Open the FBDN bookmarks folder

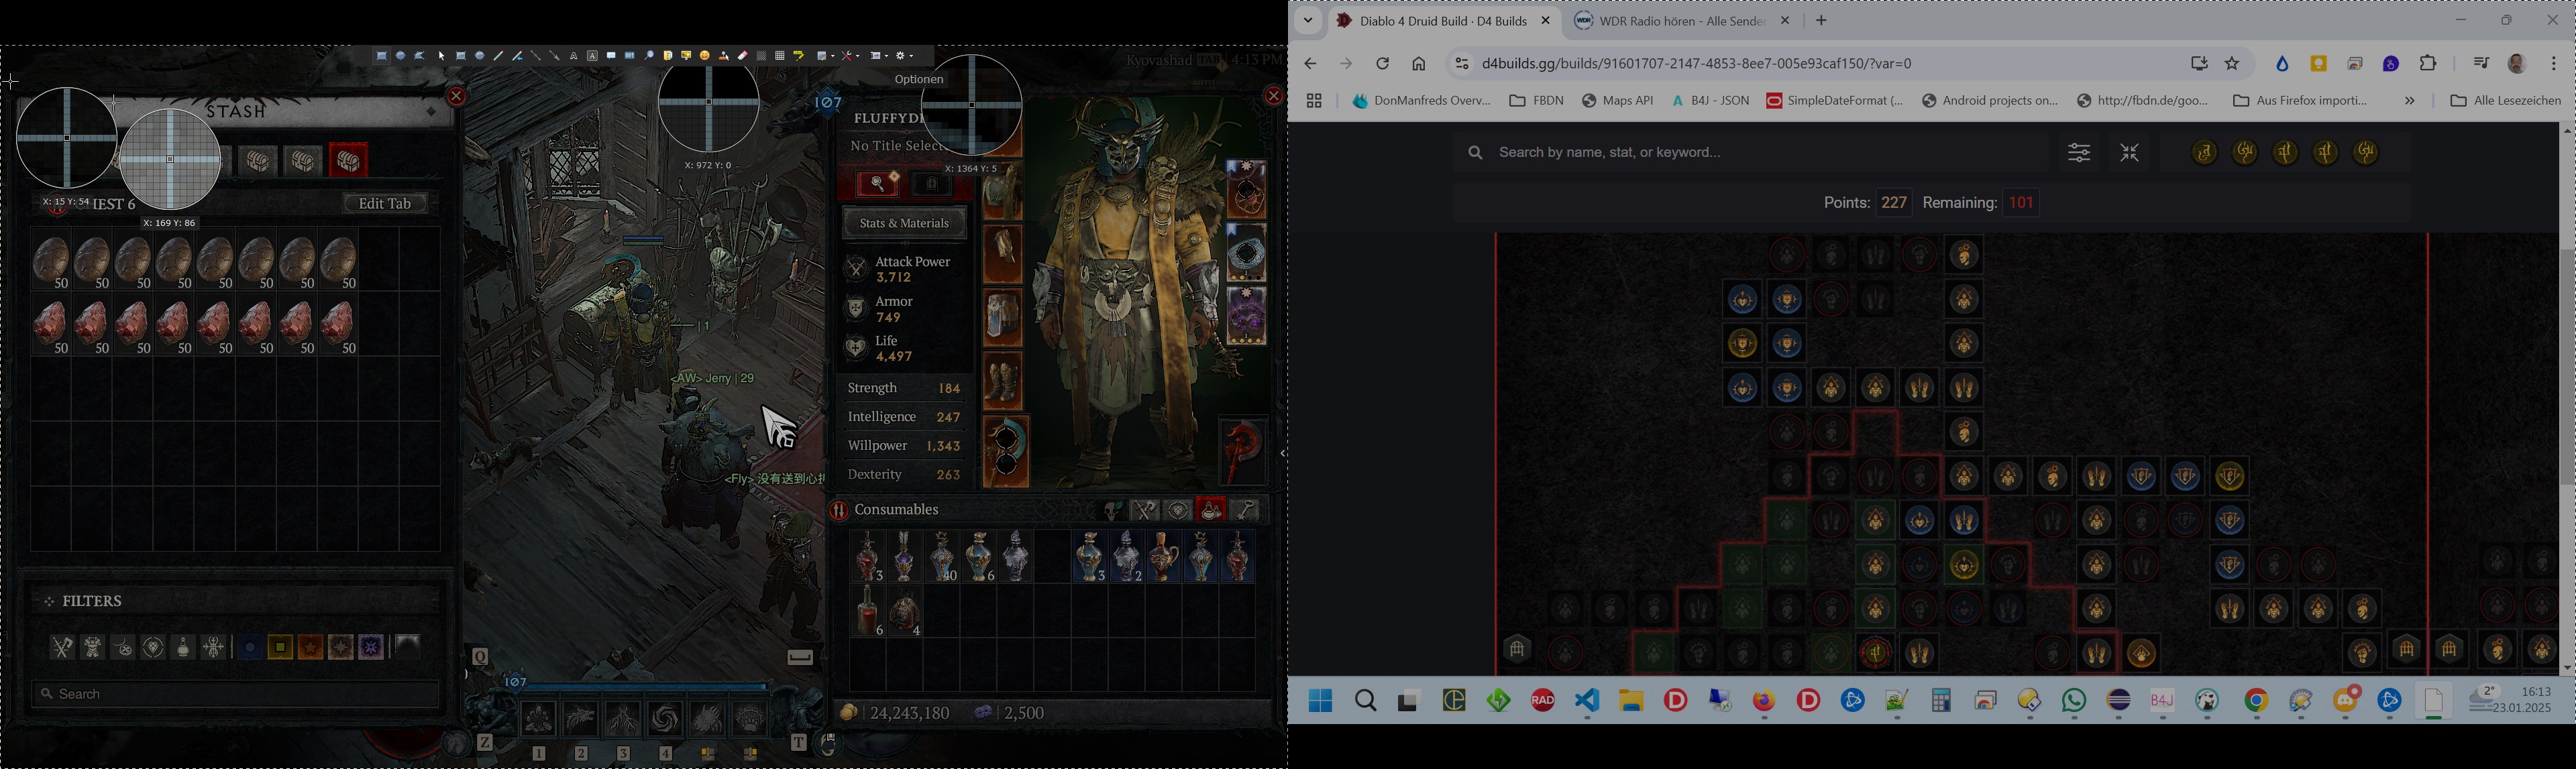(1536, 101)
